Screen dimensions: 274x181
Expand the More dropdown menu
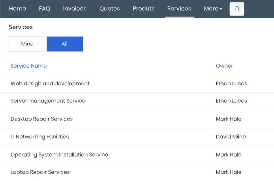pyautogui.click(x=213, y=9)
